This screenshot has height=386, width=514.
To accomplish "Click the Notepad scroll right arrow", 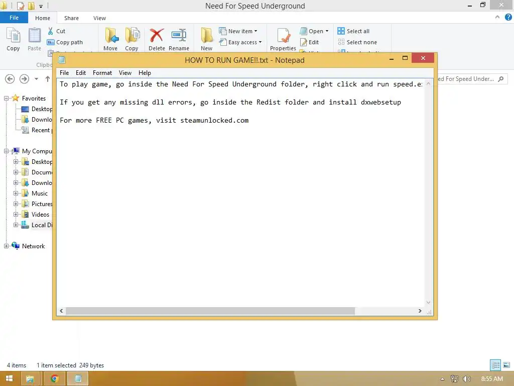I will click(x=420, y=311).
